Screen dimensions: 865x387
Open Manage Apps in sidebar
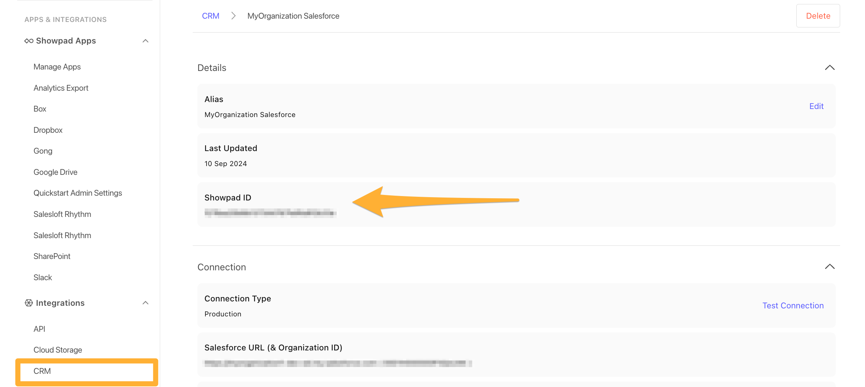[57, 67]
